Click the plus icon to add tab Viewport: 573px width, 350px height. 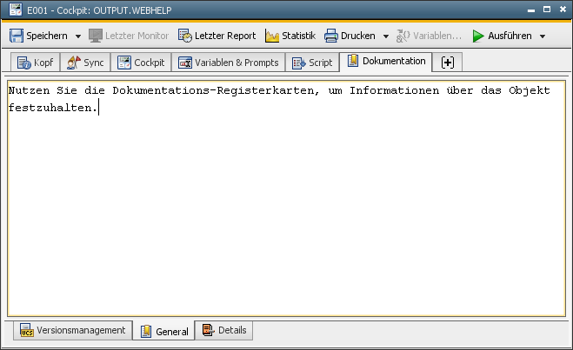pyautogui.click(x=448, y=63)
